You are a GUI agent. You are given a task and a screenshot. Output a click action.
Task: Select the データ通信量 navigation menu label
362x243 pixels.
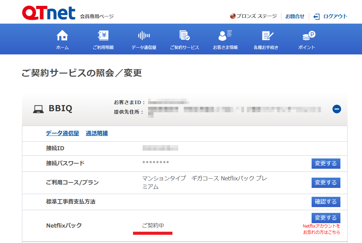click(144, 48)
